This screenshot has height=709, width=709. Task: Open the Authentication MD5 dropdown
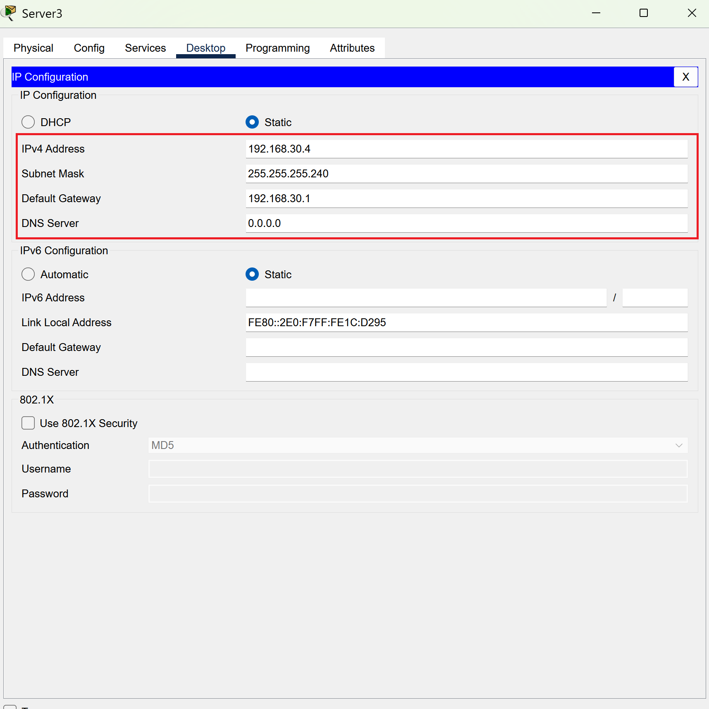[418, 445]
